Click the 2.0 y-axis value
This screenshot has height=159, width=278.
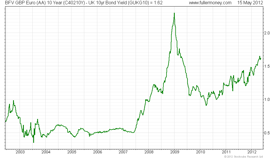[267, 33]
